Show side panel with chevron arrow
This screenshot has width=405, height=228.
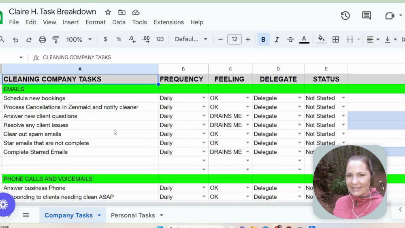[x=400, y=209]
